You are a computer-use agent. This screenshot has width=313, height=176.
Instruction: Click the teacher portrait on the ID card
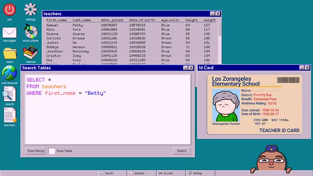coord(226,105)
